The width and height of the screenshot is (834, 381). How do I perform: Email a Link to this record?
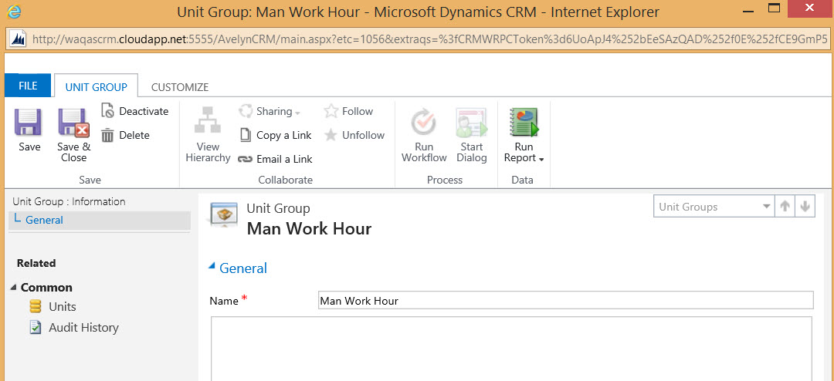275,159
